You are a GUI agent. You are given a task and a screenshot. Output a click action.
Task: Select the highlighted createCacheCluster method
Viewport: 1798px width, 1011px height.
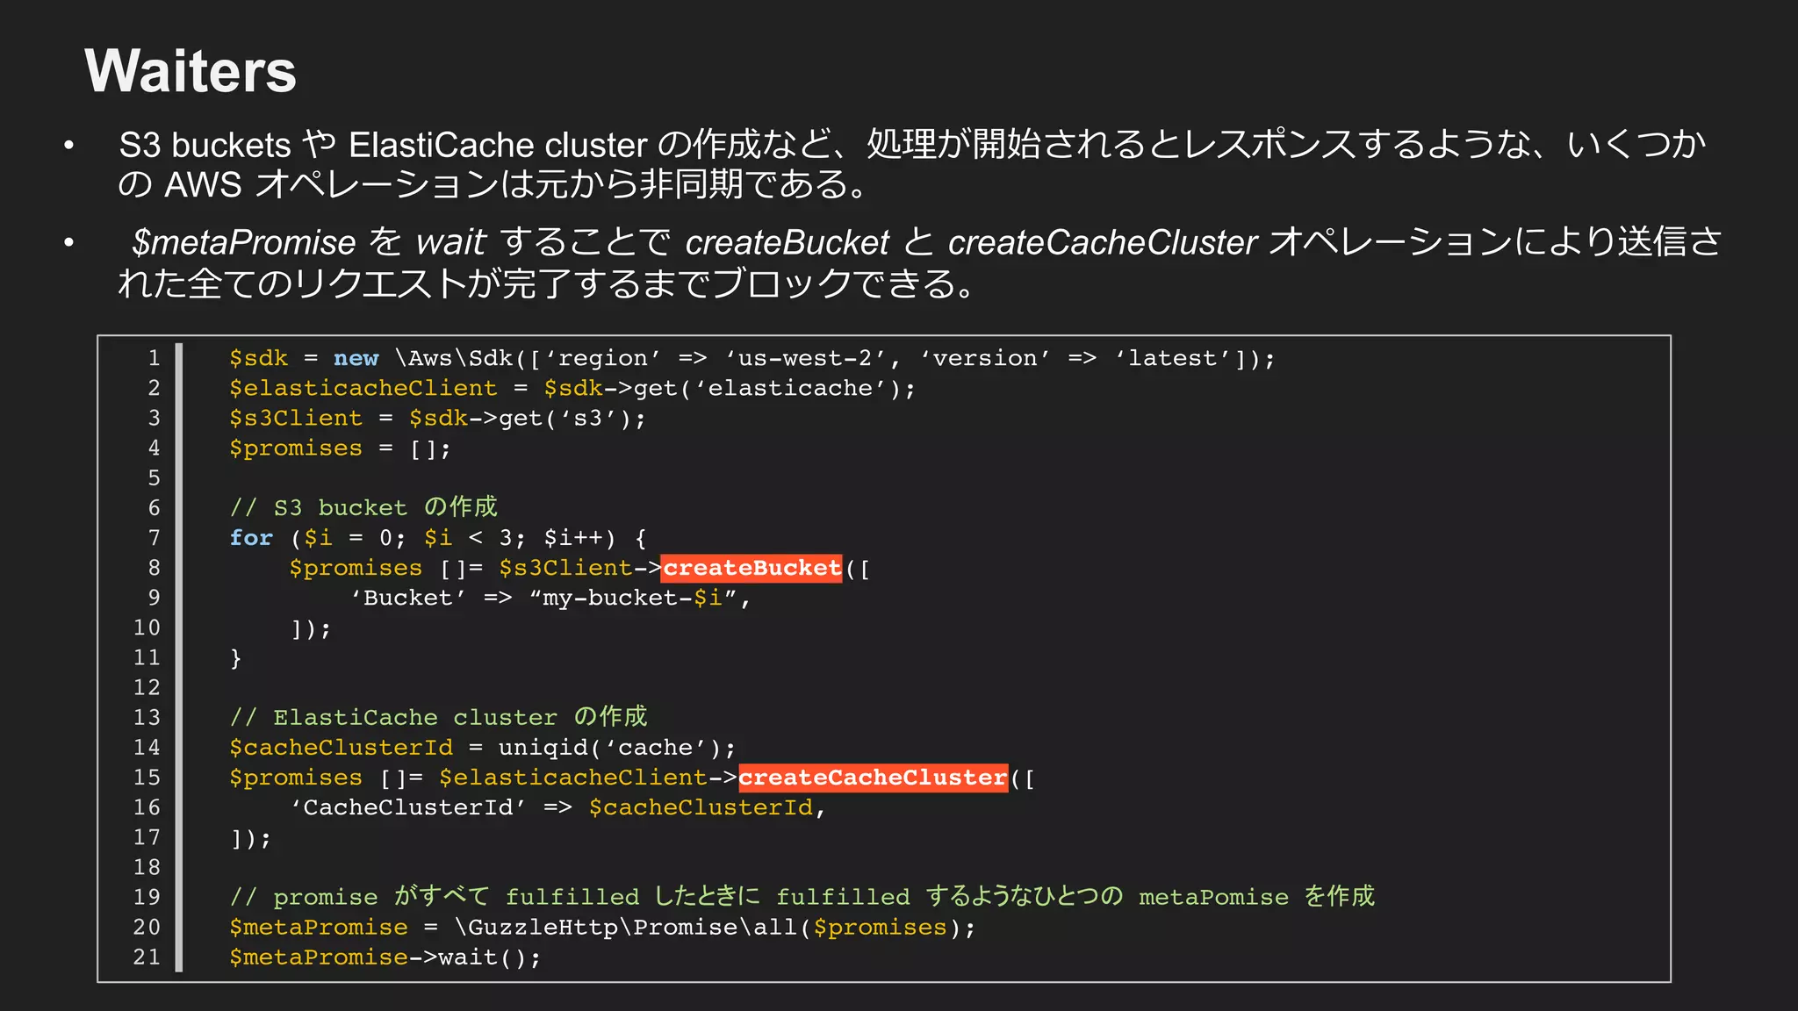pyautogui.click(x=873, y=778)
